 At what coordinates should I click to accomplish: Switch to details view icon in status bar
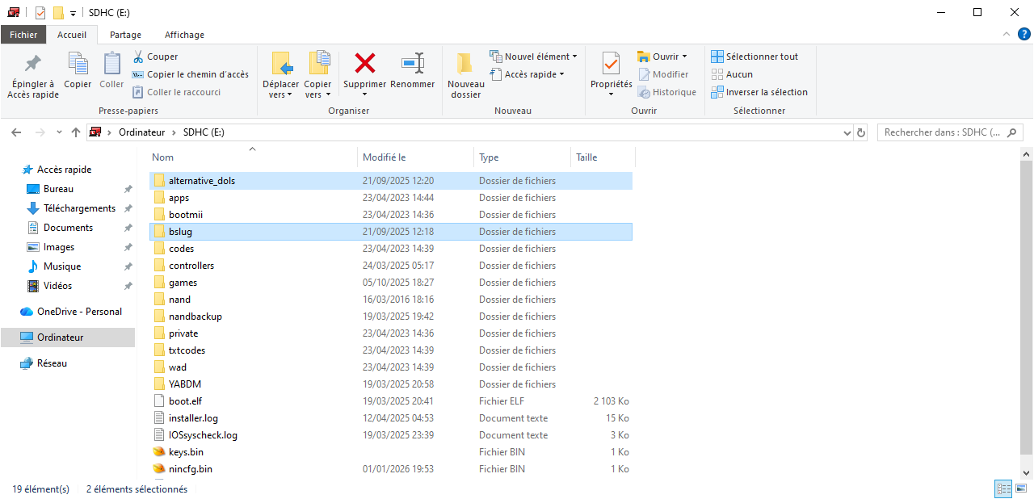(x=1003, y=489)
